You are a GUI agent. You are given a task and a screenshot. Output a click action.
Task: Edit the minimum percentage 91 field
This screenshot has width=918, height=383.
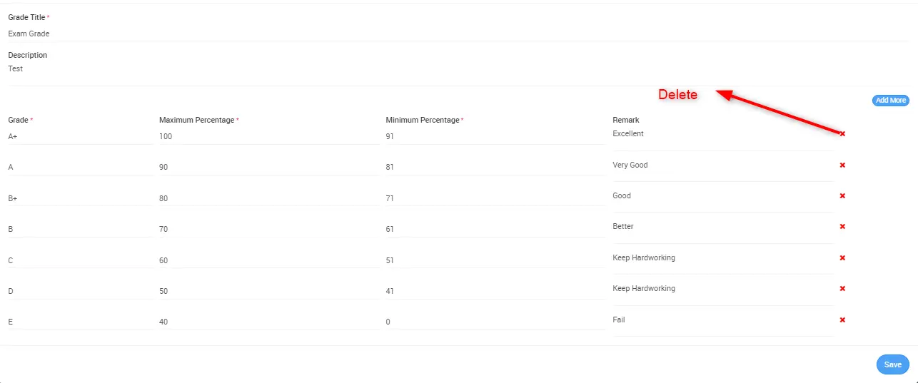coord(495,136)
